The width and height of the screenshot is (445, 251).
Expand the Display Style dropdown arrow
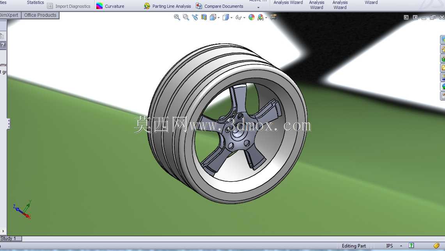coord(231,18)
